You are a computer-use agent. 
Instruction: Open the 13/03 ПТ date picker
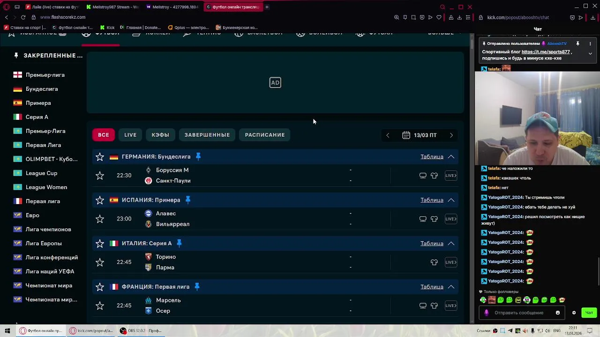(x=420, y=135)
